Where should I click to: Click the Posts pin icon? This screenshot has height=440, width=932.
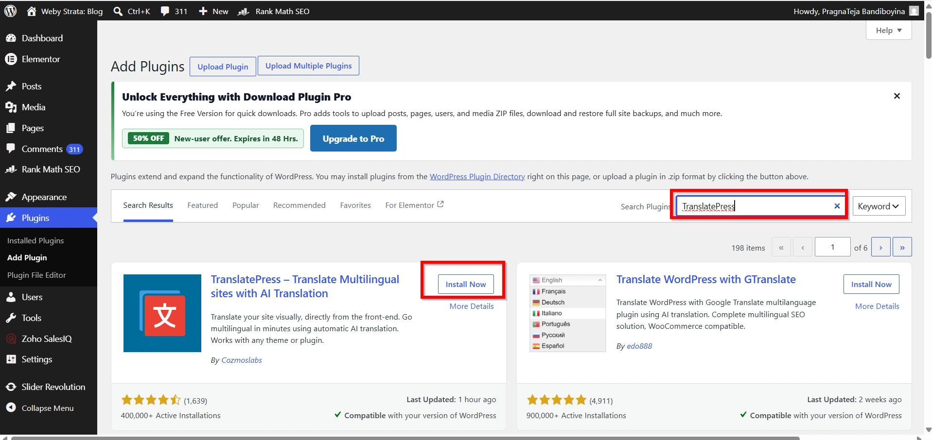(11, 86)
